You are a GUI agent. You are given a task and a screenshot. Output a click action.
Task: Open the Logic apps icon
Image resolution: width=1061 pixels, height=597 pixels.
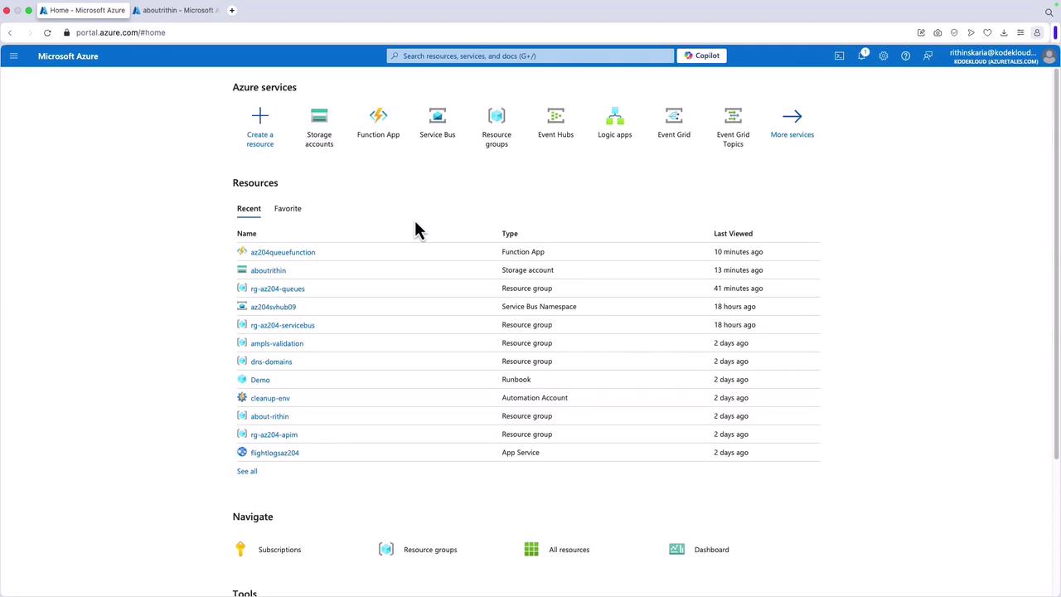pyautogui.click(x=614, y=116)
